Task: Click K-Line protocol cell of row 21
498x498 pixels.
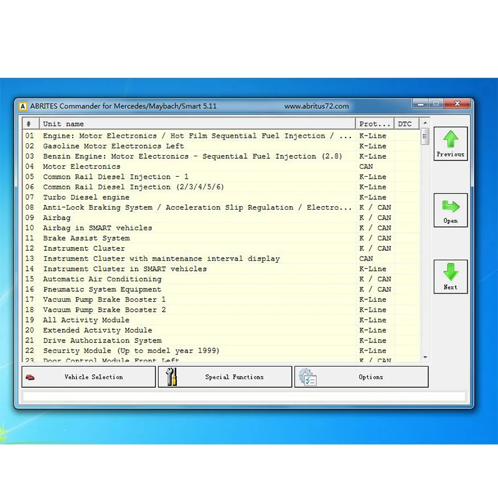Action: (x=375, y=340)
